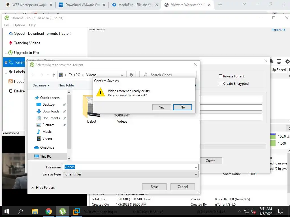
Task: Click the remote monitor toolbar icon
Action: (x=279, y=62)
